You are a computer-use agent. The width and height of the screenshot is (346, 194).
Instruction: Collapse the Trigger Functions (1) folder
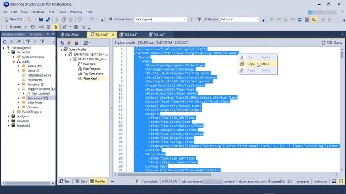18,89
